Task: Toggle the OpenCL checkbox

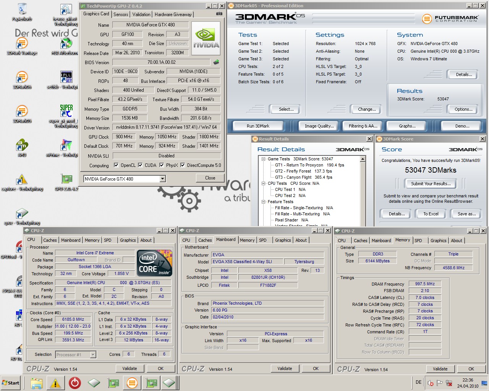Action: (116, 165)
